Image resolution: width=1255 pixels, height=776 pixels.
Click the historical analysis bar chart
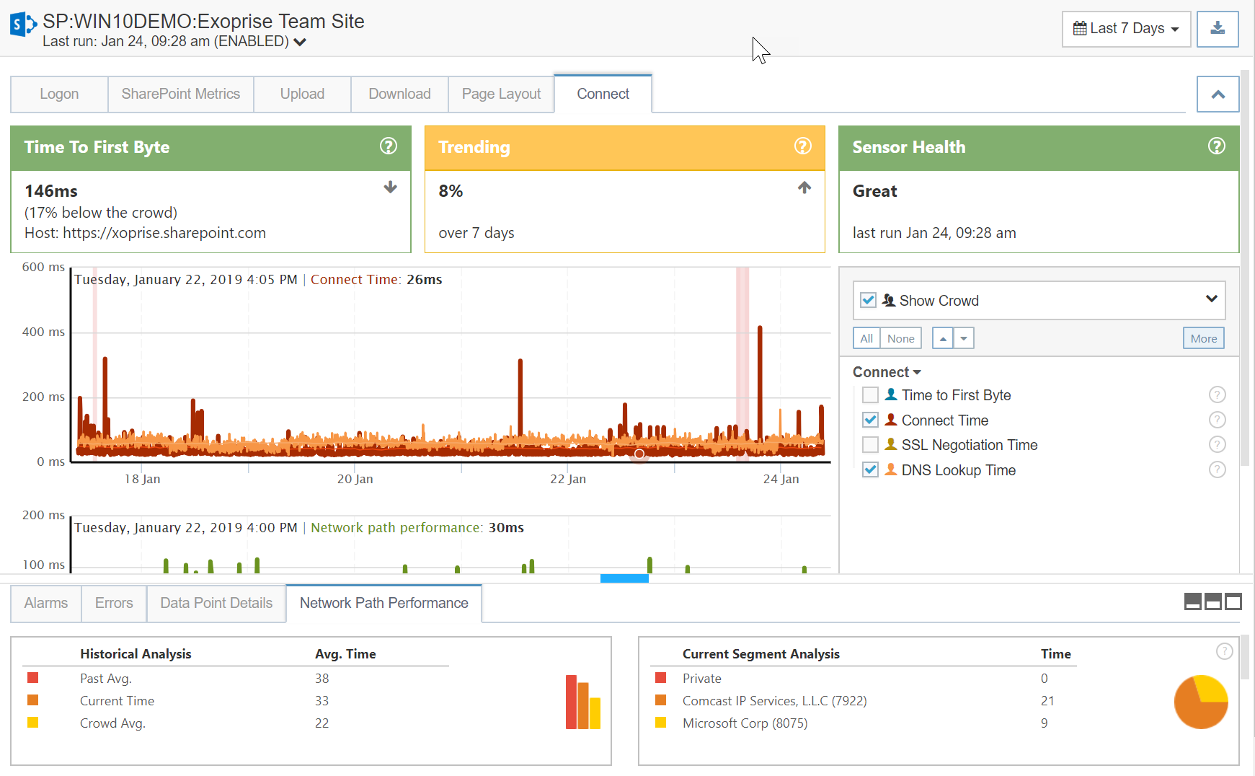583,702
